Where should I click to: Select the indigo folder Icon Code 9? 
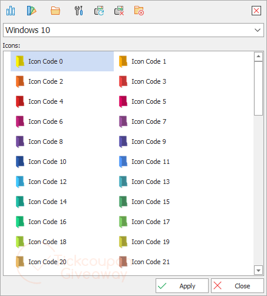coord(165,142)
